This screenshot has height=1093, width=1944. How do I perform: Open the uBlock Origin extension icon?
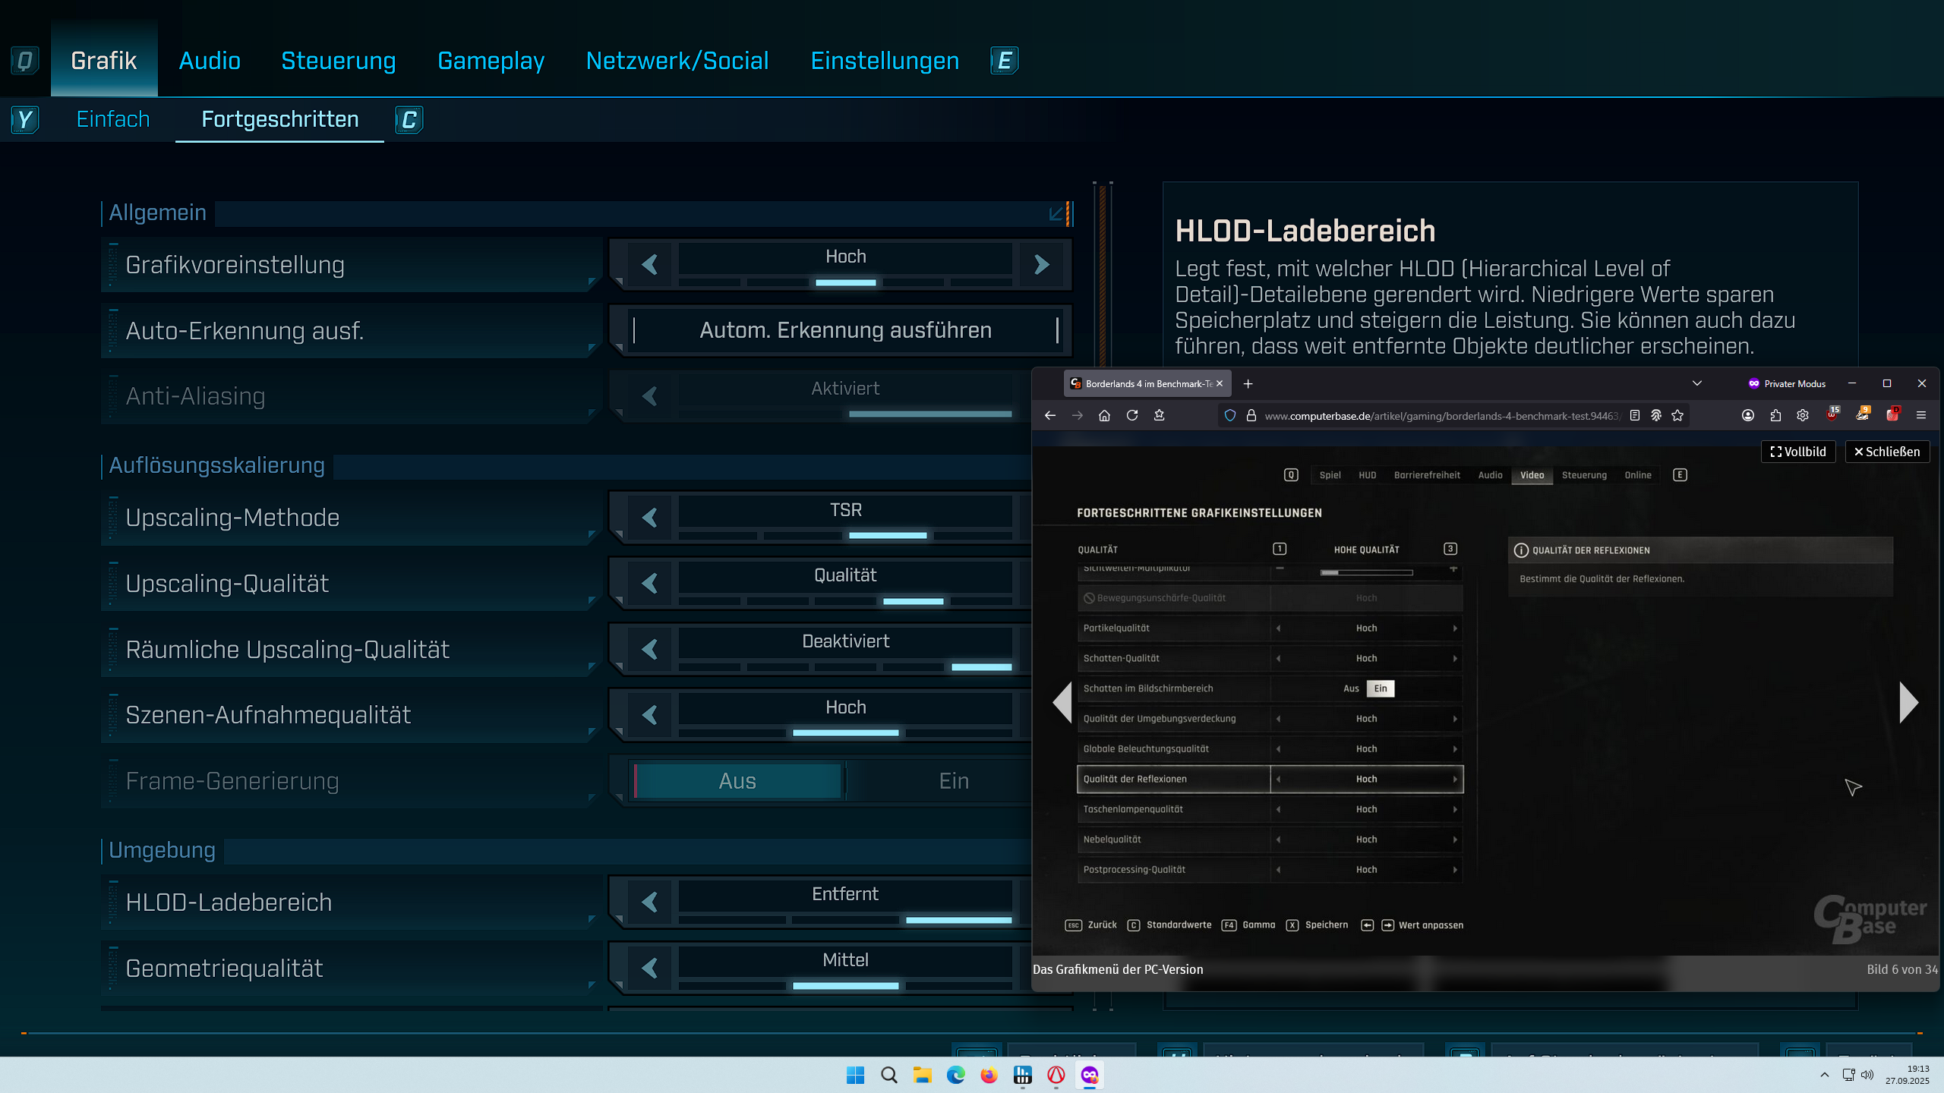tap(1832, 415)
